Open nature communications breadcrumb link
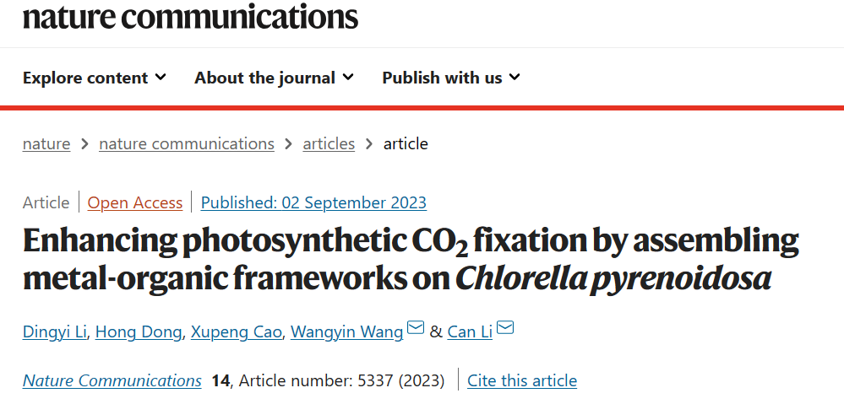 click(187, 144)
